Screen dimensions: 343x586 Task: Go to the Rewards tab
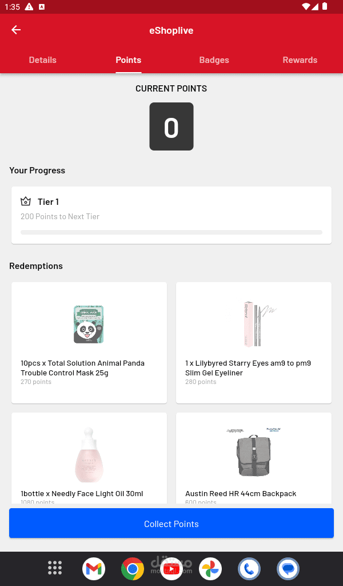coord(300,60)
